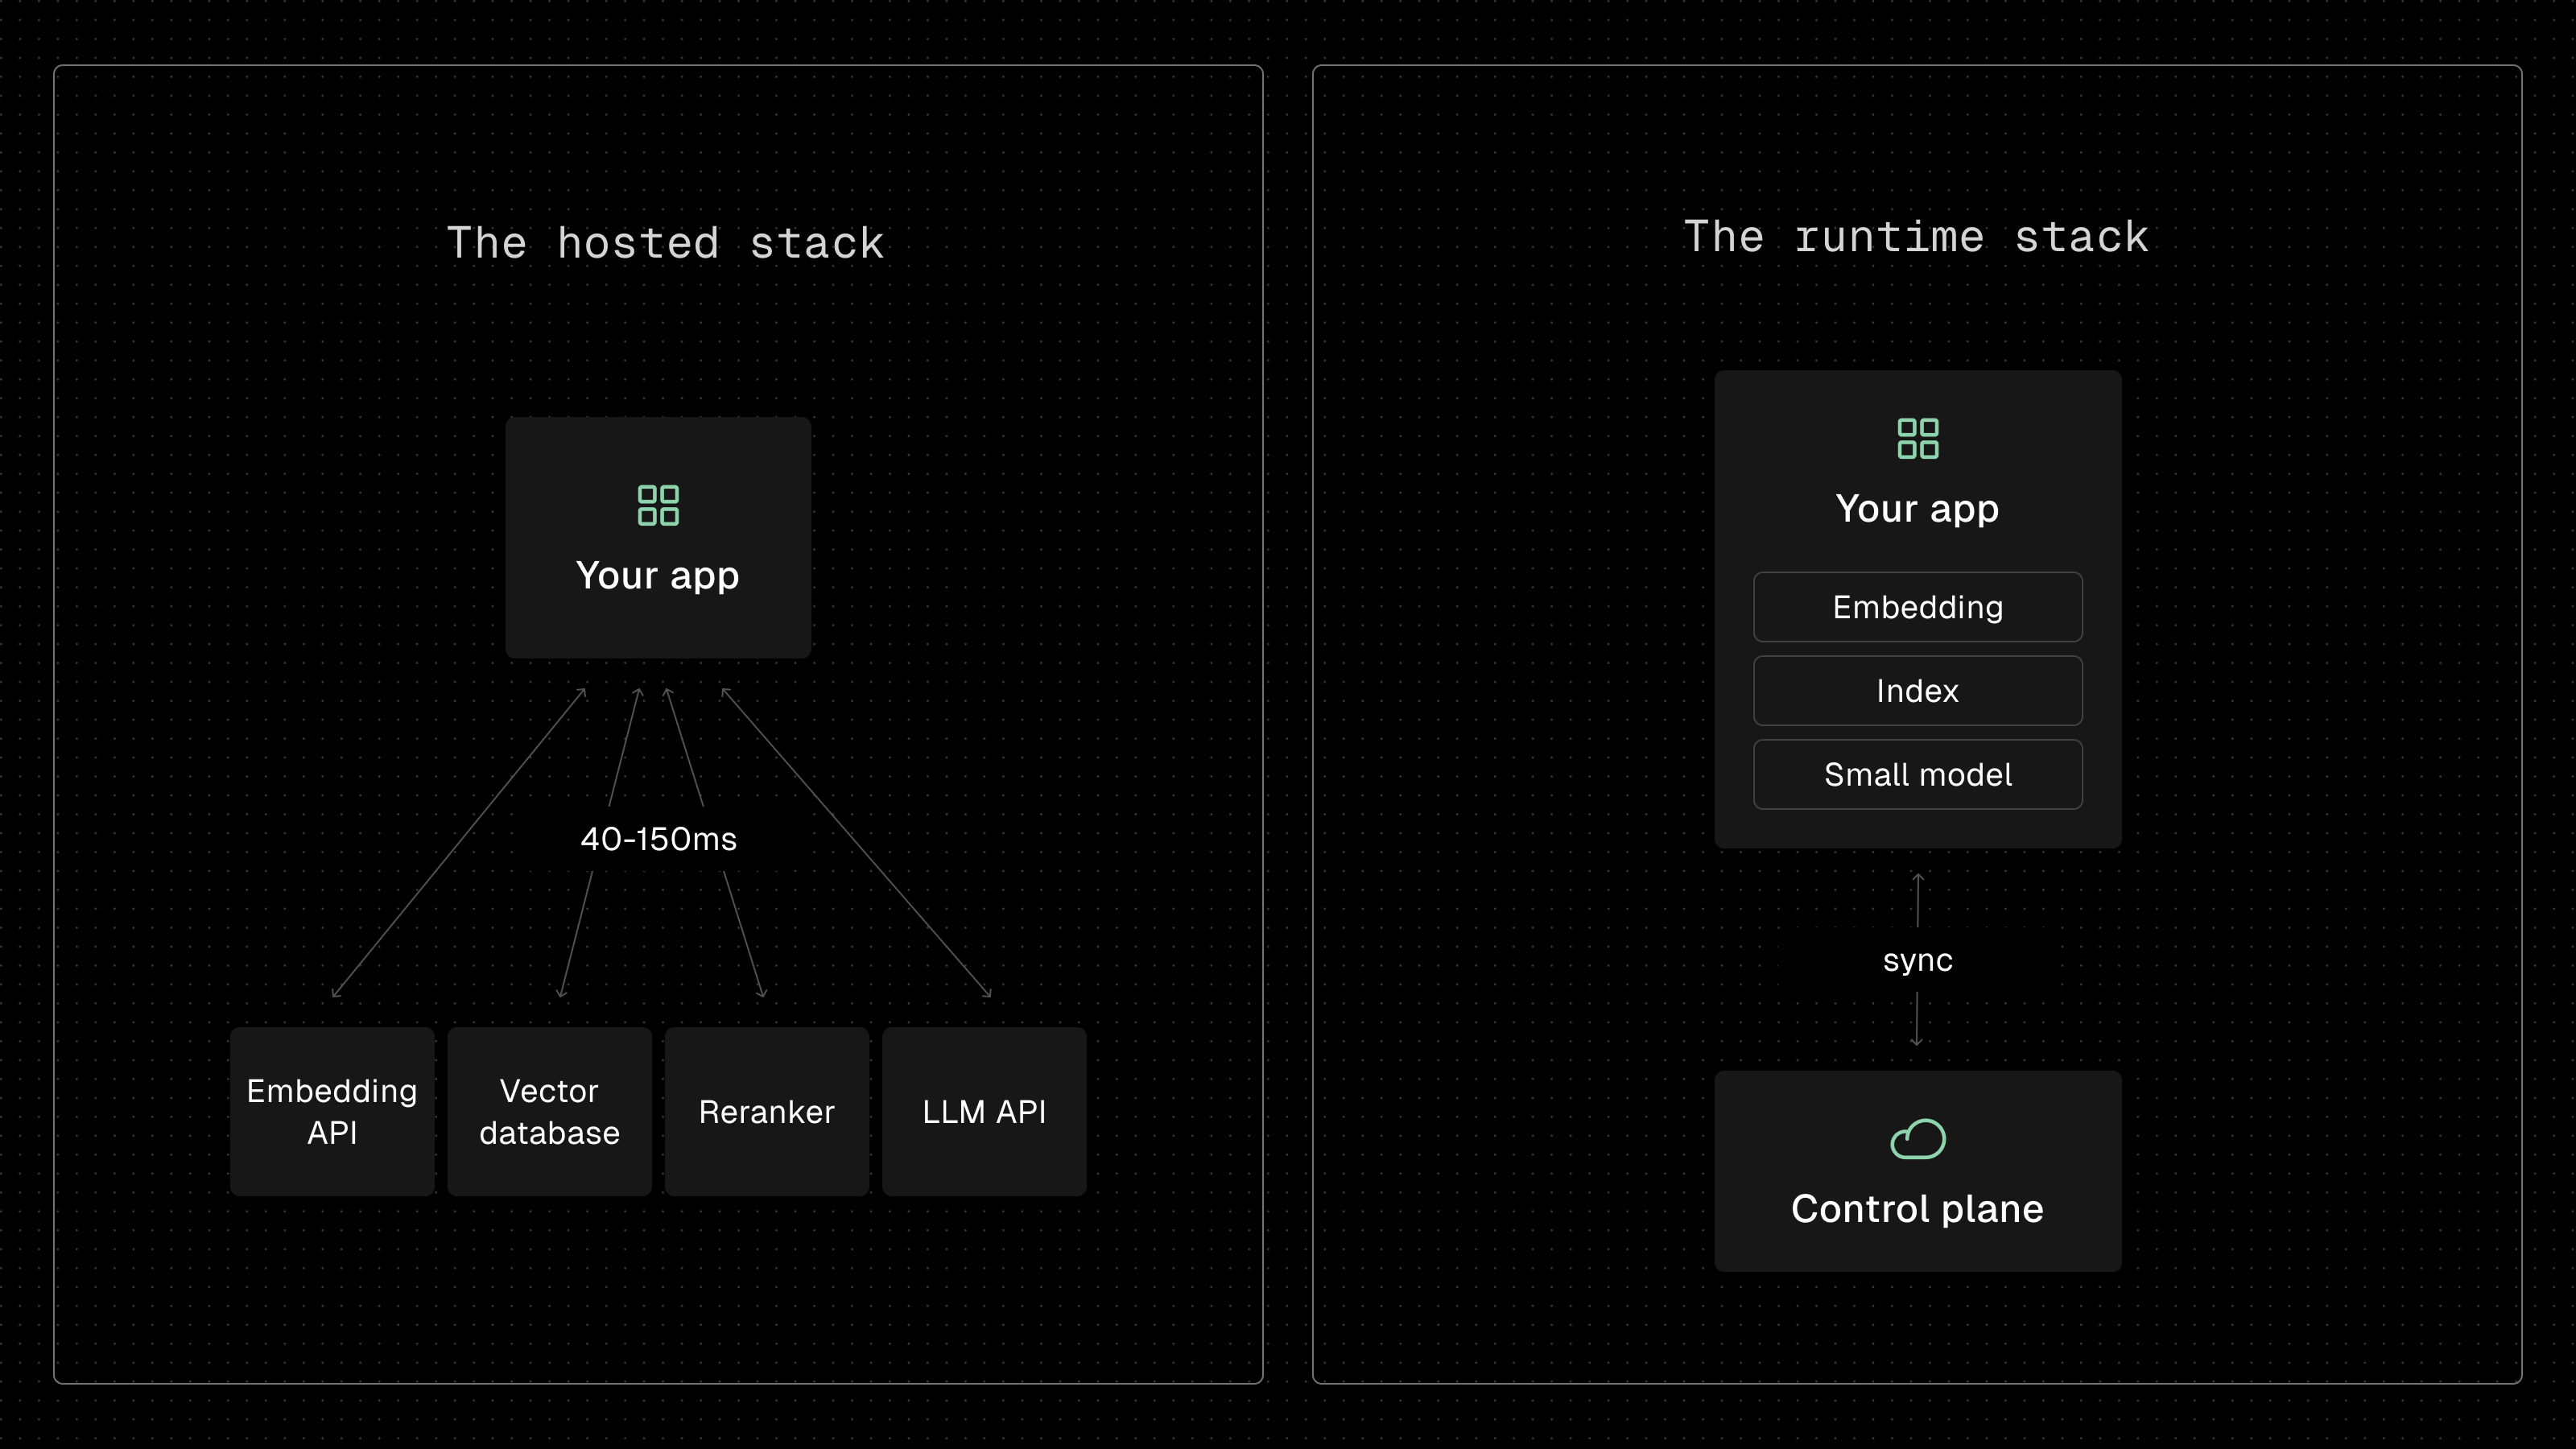Viewport: 2576px width, 1449px height.
Task: Click the green grid icon in runtime stack app
Action: [1917, 438]
